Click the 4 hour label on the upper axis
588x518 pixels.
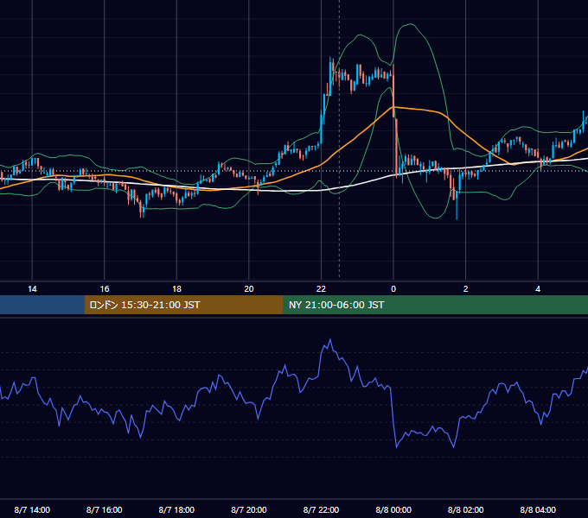(x=538, y=289)
